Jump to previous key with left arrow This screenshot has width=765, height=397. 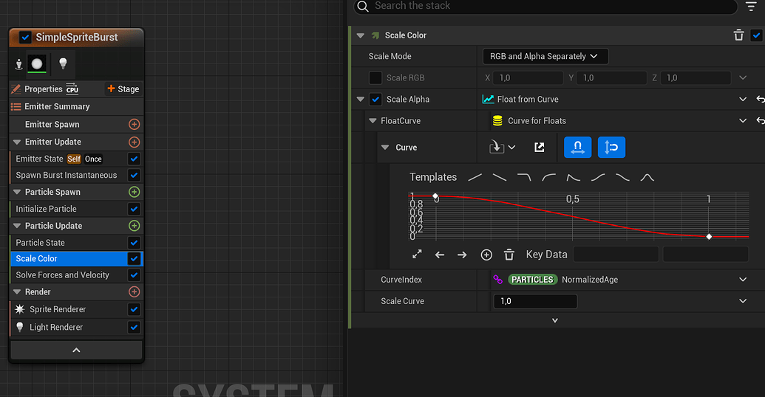tap(440, 255)
